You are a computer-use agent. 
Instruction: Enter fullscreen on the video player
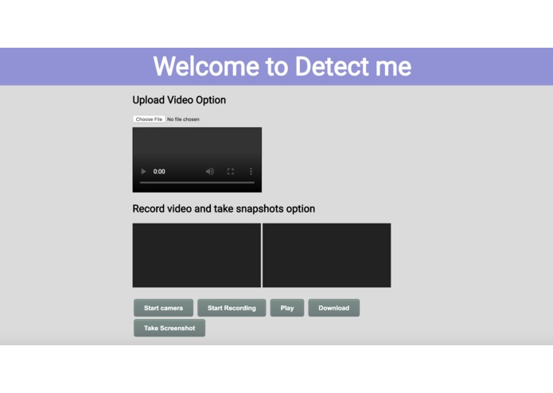230,172
